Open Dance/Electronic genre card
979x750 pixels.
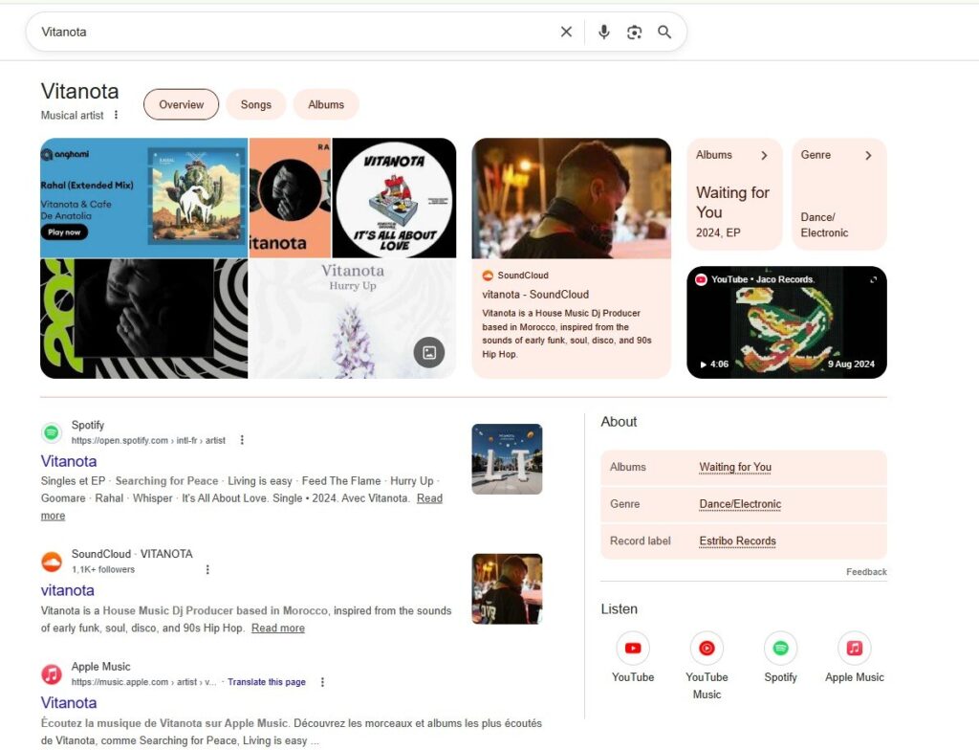tap(839, 194)
